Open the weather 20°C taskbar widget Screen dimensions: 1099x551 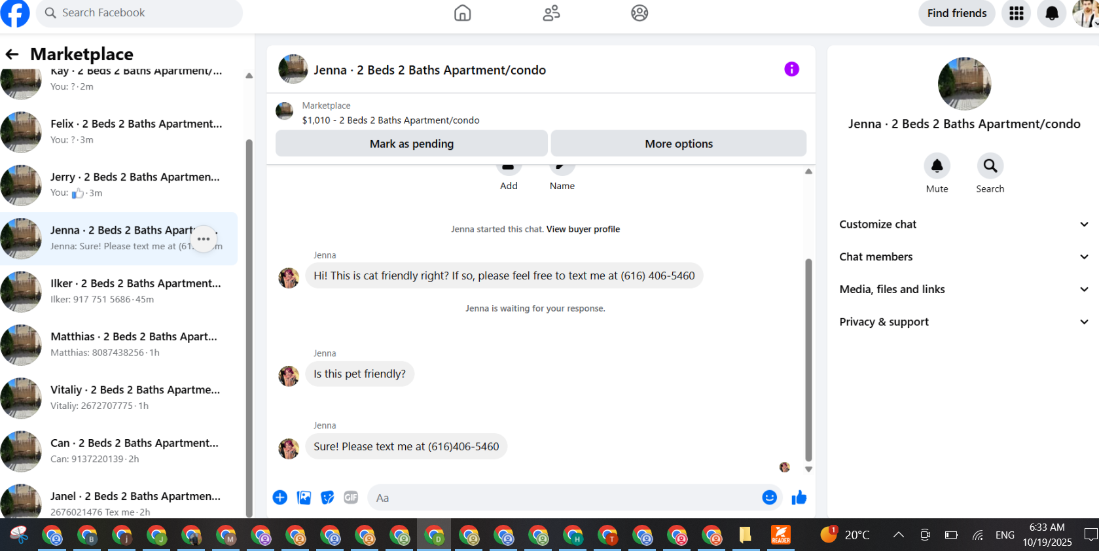click(x=845, y=535)
